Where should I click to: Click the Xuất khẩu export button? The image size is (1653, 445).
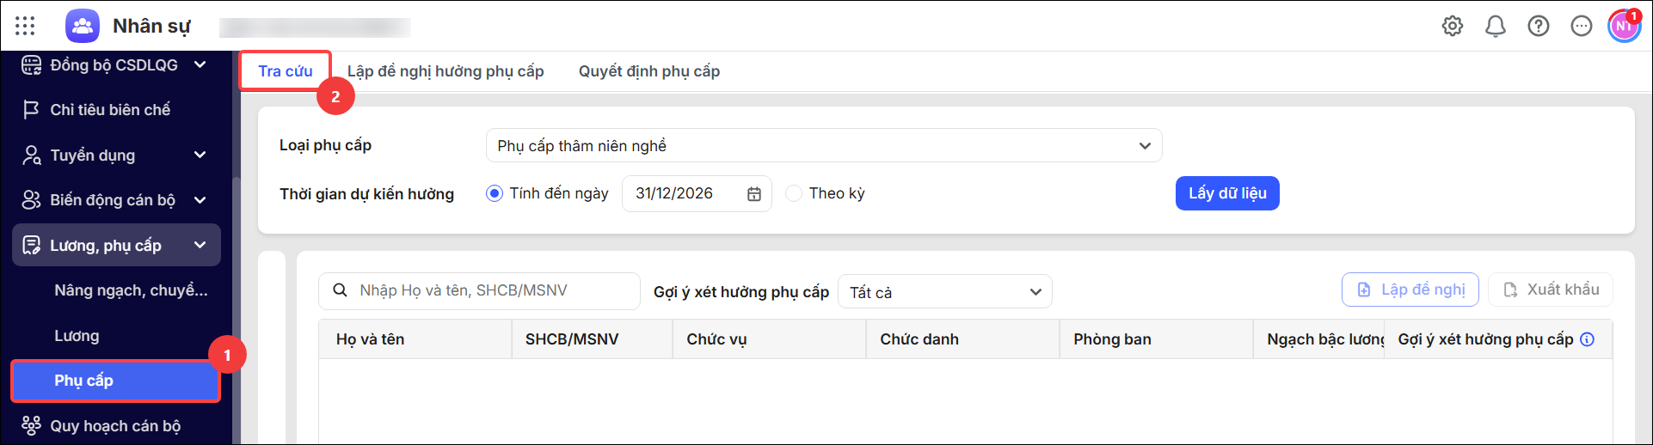1551,290
